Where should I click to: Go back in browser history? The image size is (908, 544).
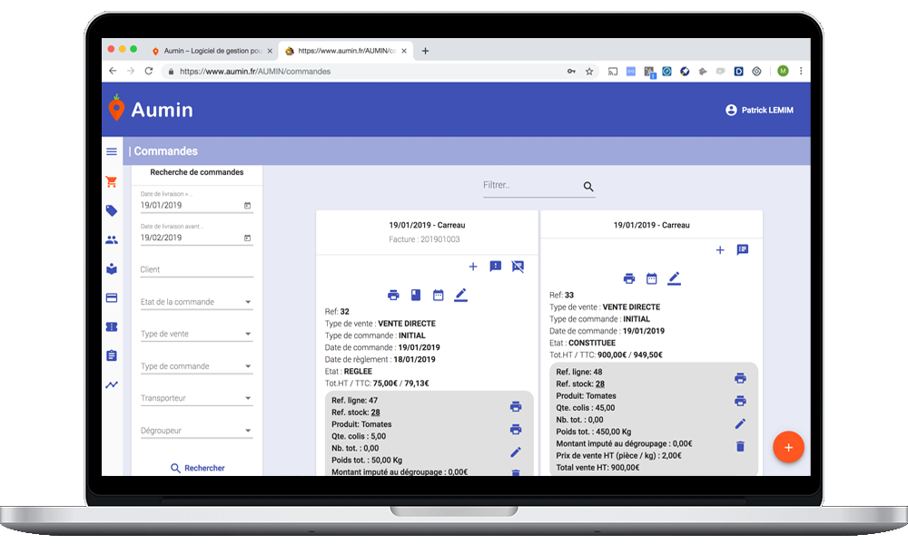tap(113, 71)
